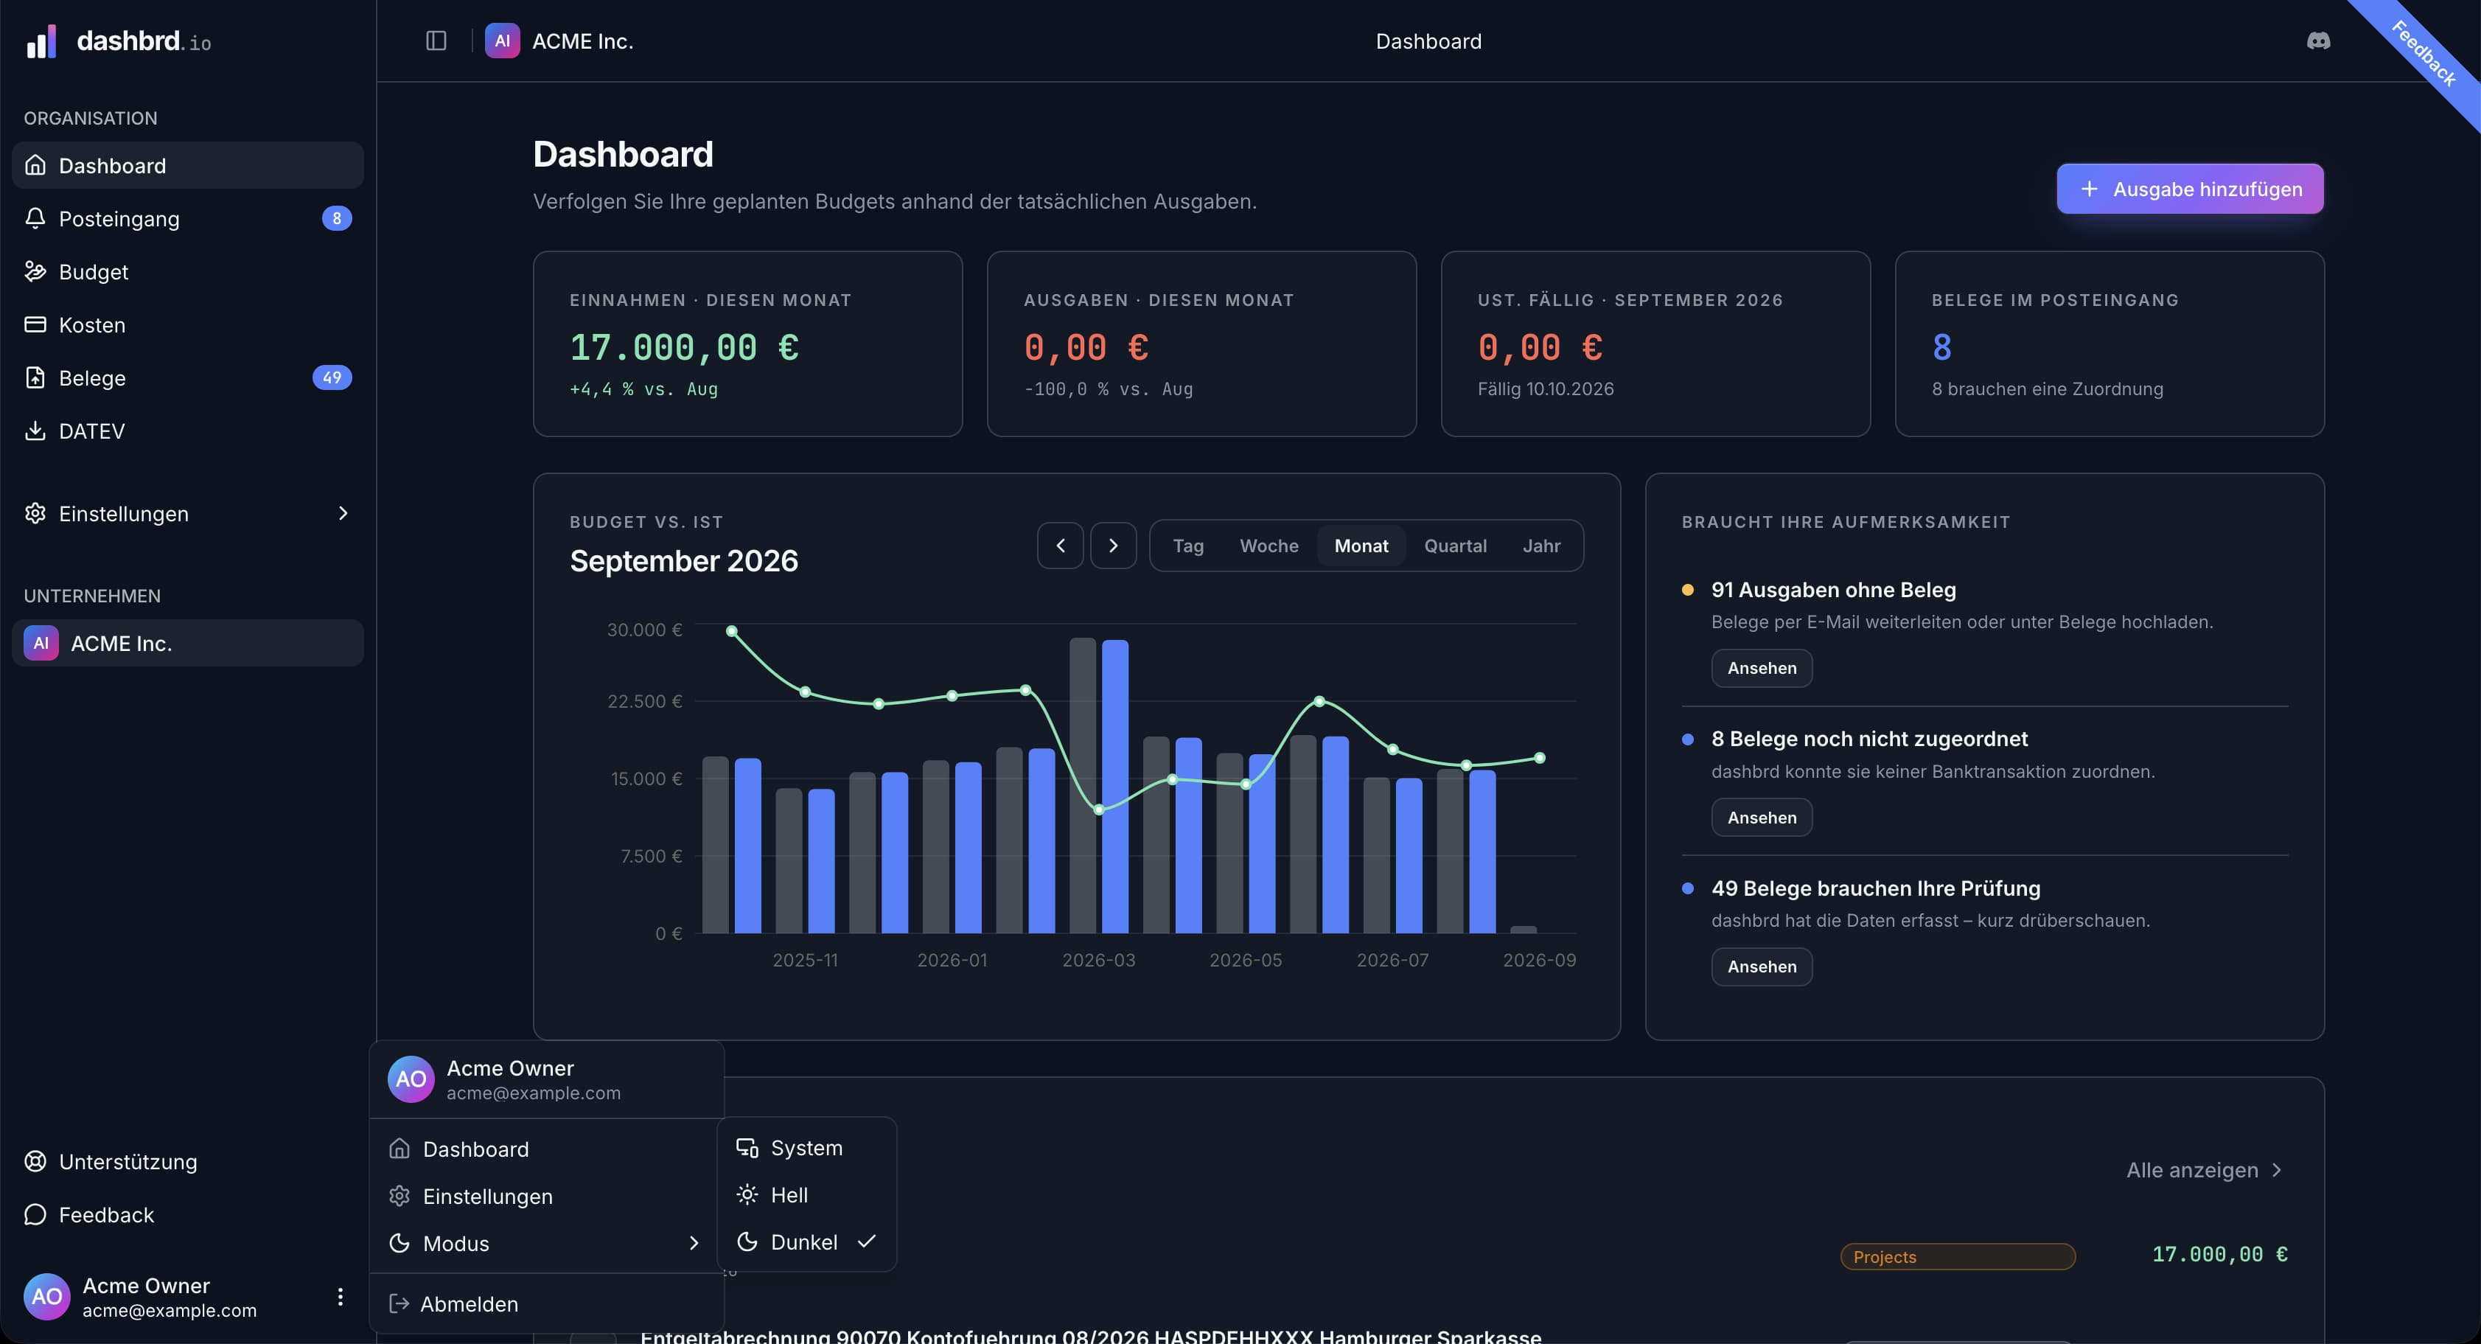Click the dashbrd.io logo
The height and width of the screenshot is (1344, 2481).
tap(119, 41)
